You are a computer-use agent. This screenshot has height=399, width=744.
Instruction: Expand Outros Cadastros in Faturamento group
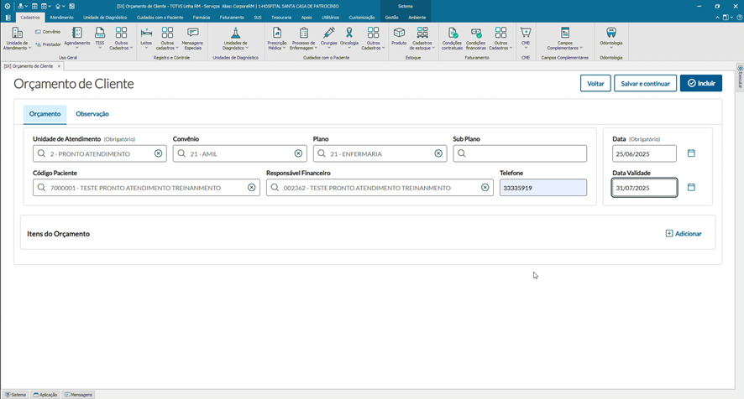[x=500, y=38]
